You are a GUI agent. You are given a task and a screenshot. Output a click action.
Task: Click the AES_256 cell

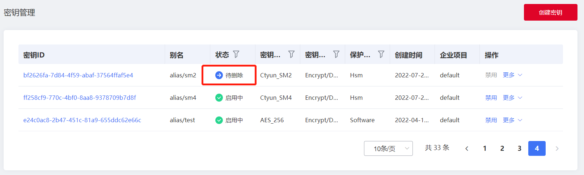pos(272,120)
